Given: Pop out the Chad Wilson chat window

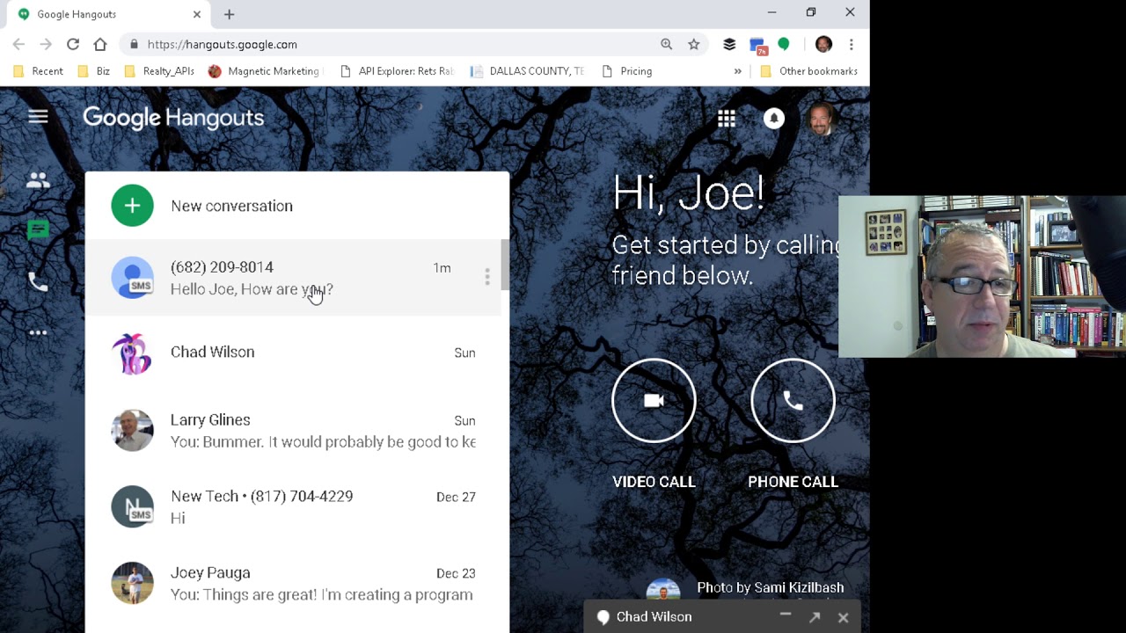Looking at the screenshot, I should pos(815,617).
